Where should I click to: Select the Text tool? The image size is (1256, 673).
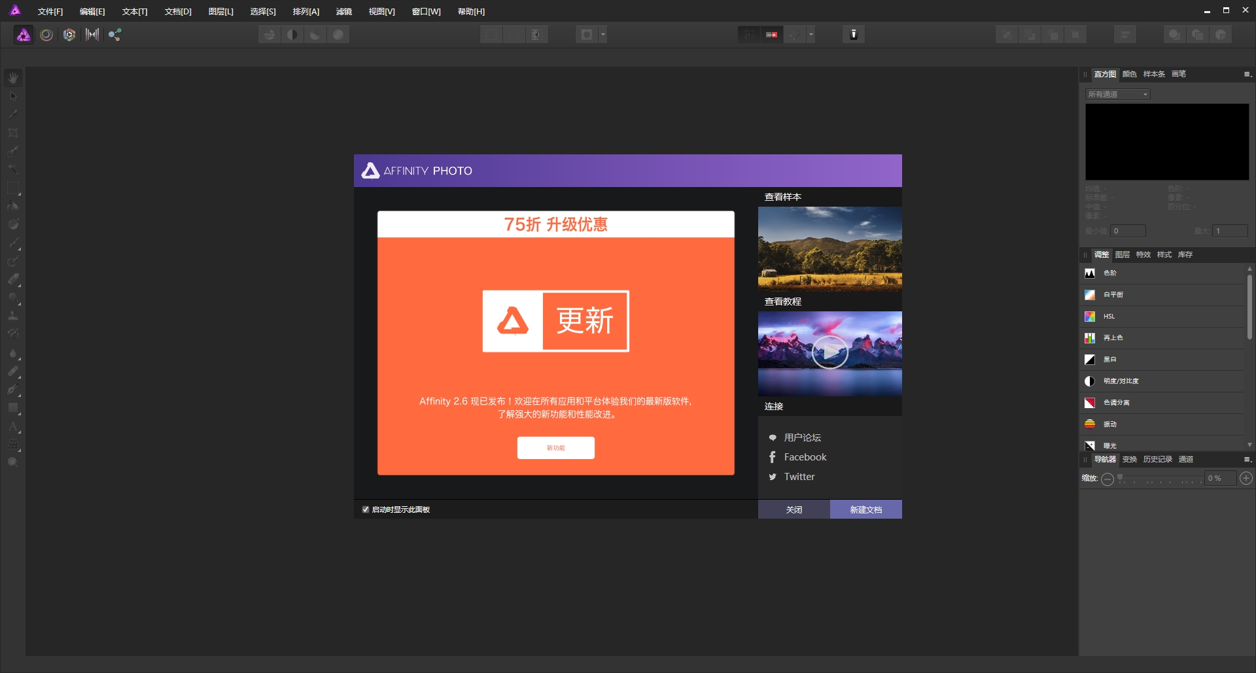14,428
